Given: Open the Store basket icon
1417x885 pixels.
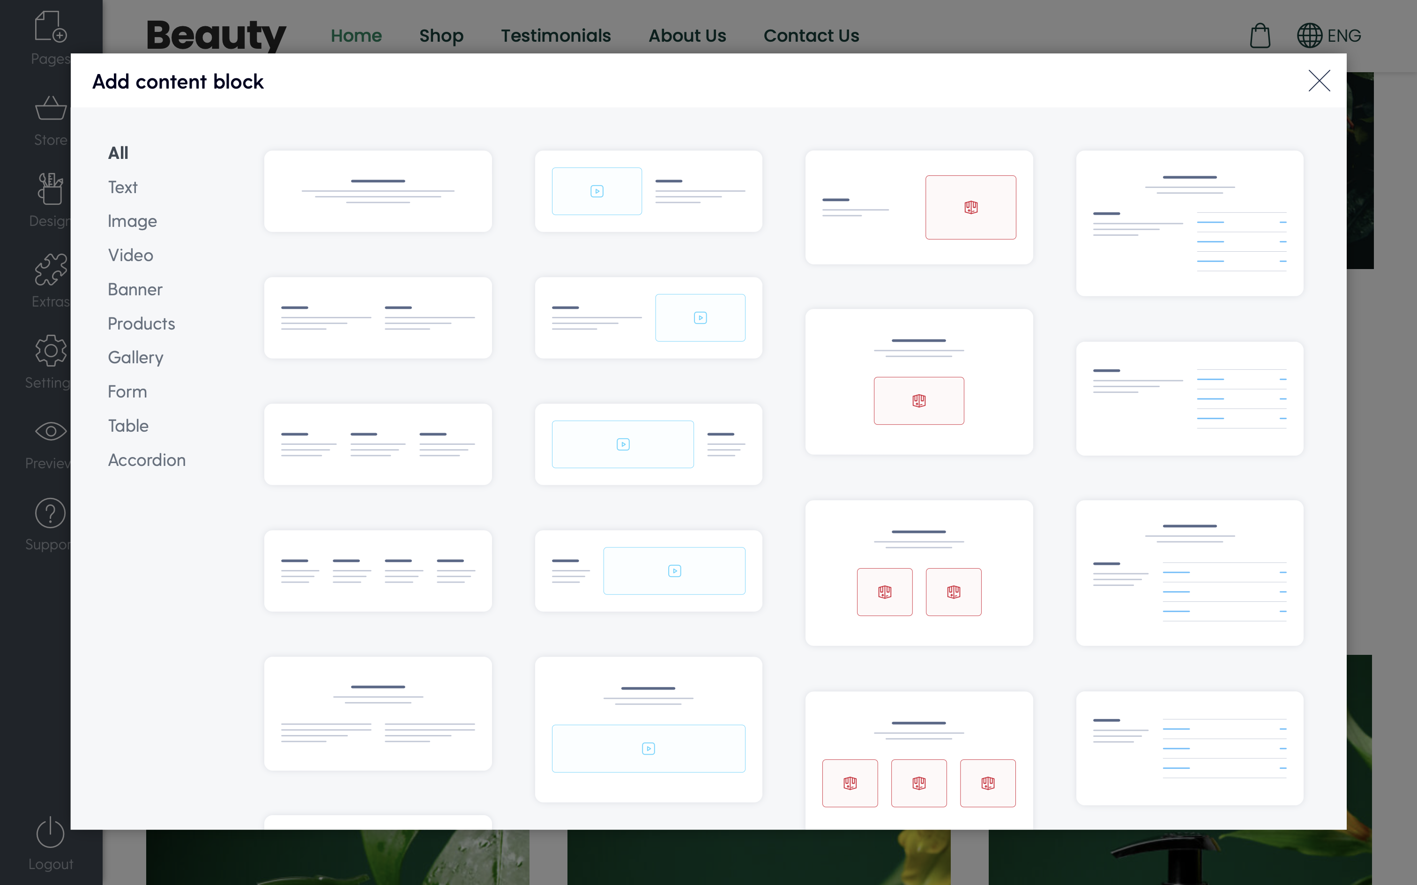Looking at the screenshot, I should (x=50, y=108).
